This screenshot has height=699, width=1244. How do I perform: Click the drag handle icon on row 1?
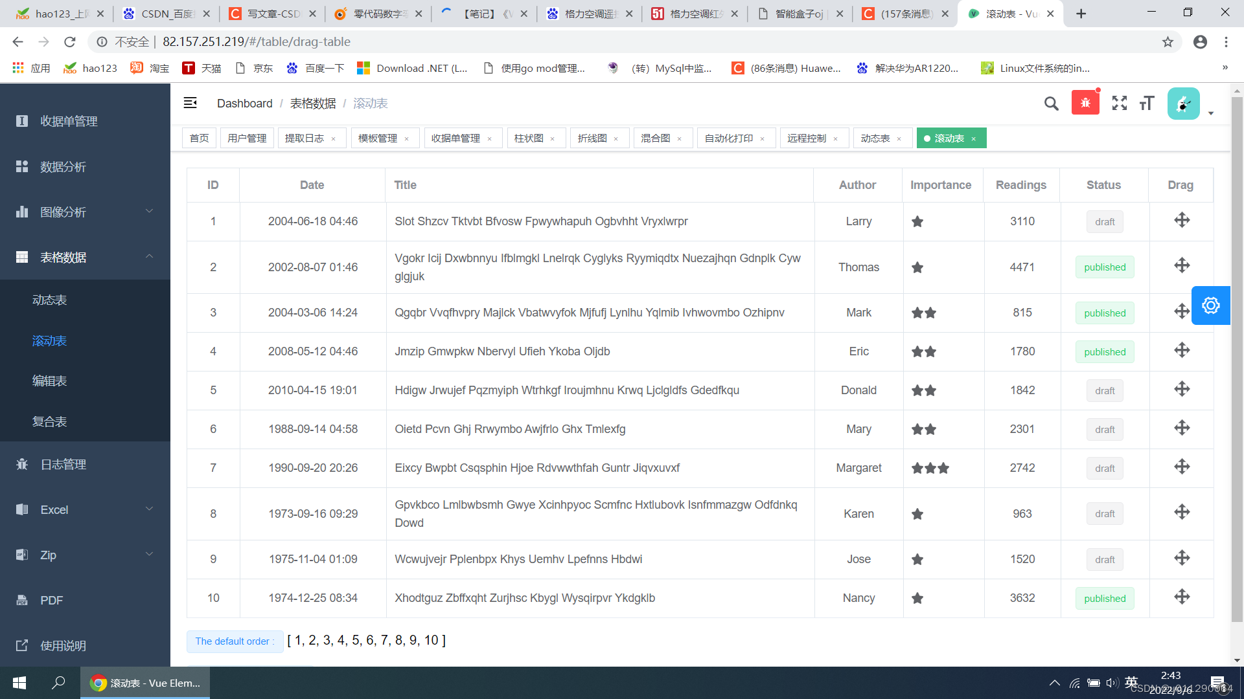pyautogui.click(x=1181, y=220)
